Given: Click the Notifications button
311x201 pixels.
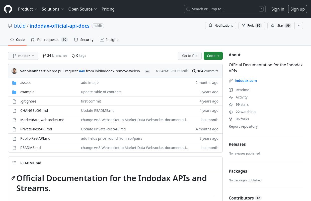Looking at the screenshot, I should tap(221, 26).
